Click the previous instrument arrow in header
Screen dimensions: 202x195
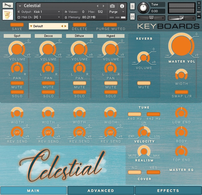point(98,6)
